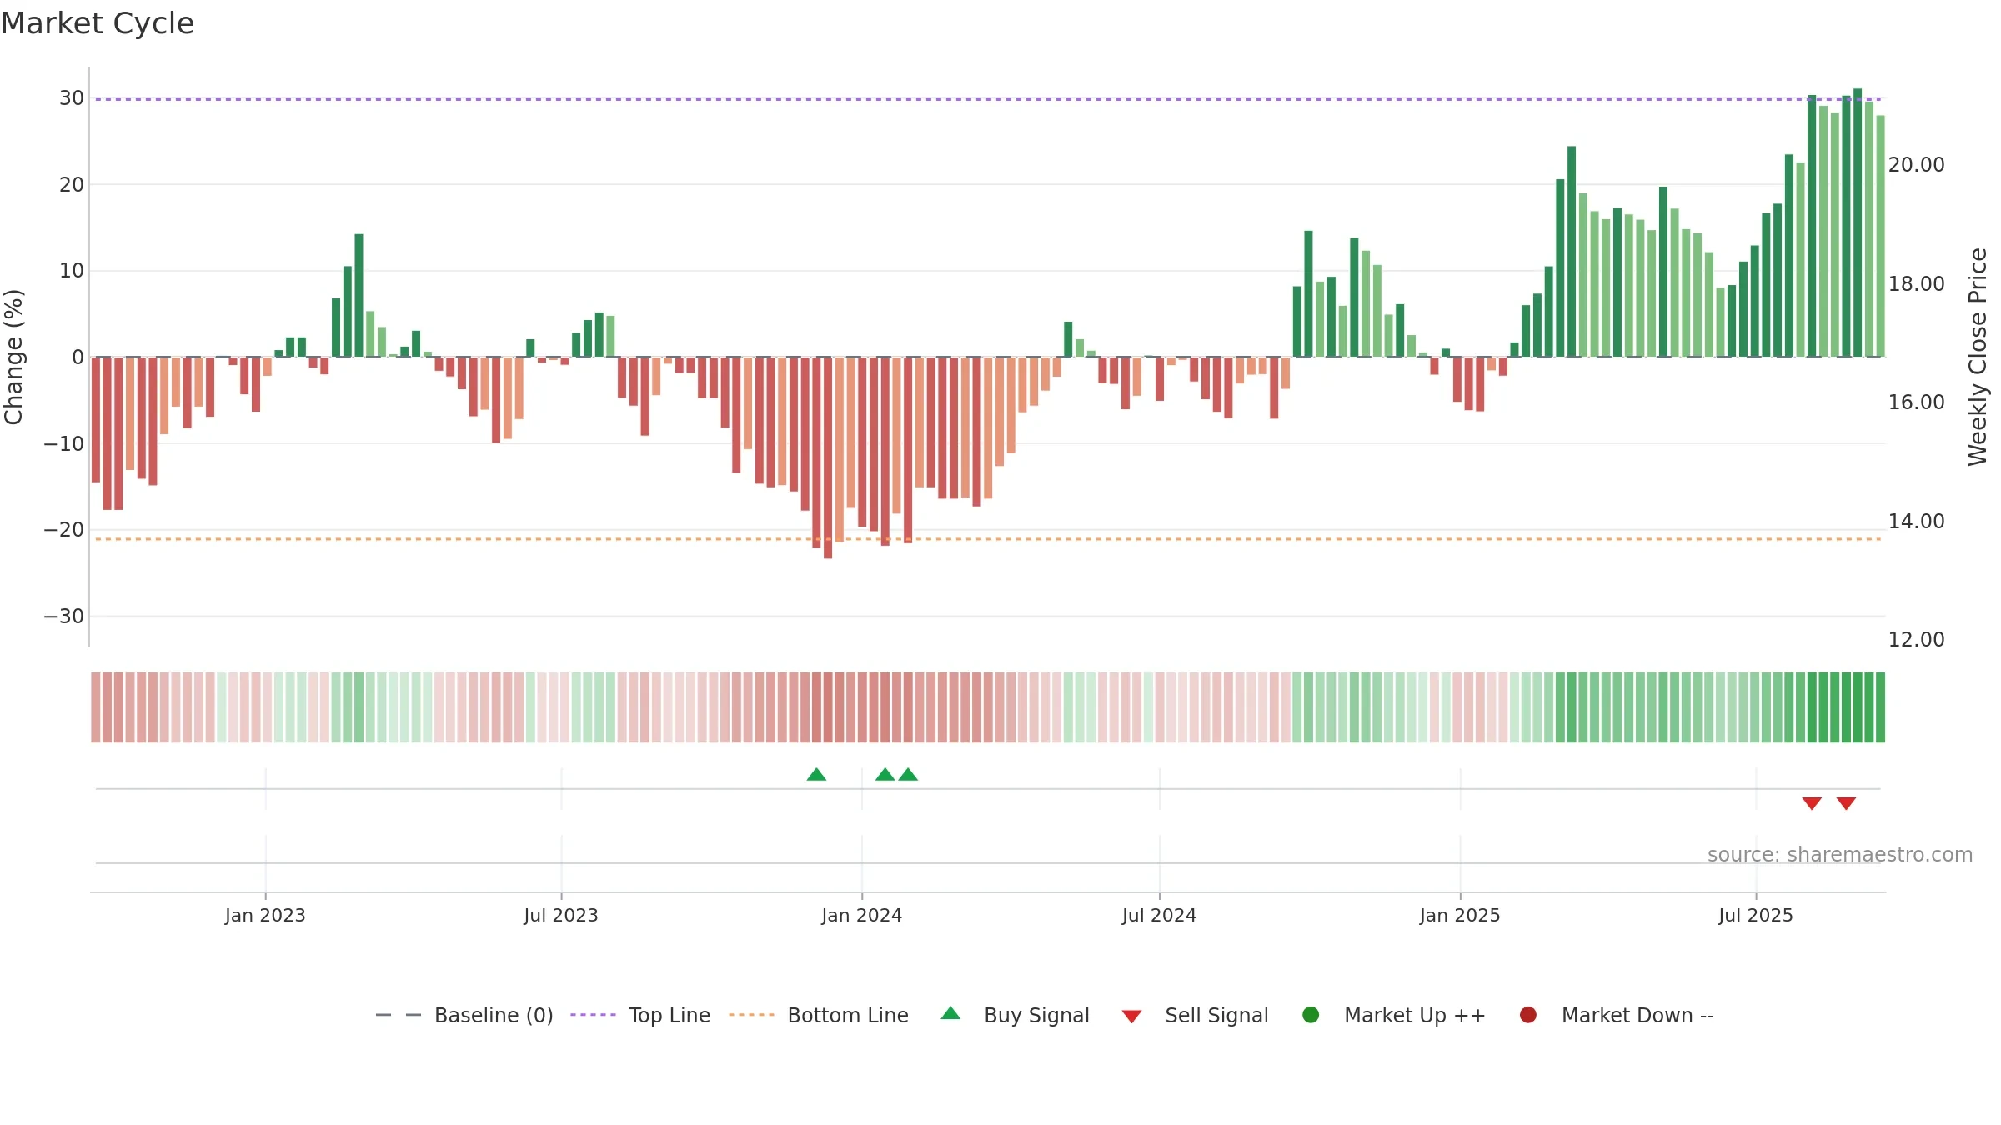Toggle the Baseline (0) legend entry
The image size is (2001, 1125).
[x=464, y=1015]
